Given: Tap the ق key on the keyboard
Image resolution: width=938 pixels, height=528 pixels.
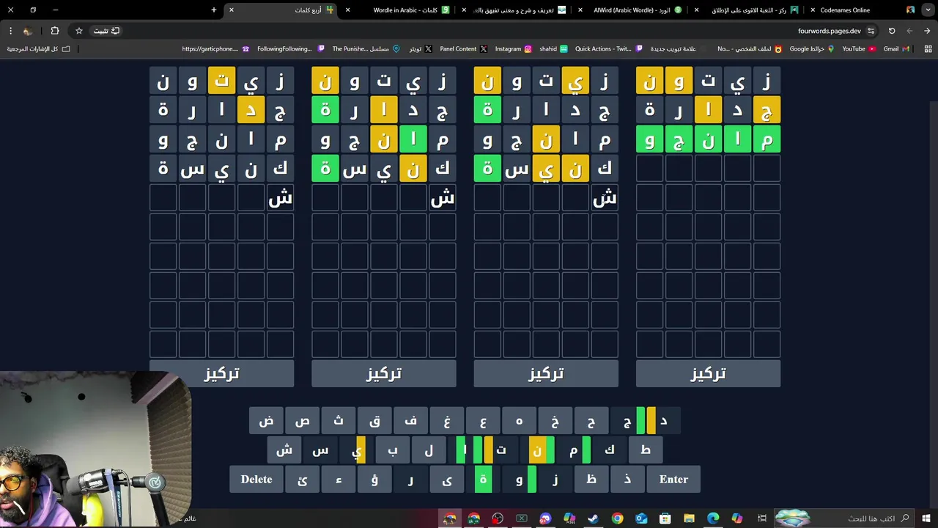Looking at the screenshot, I should (374, 421).
